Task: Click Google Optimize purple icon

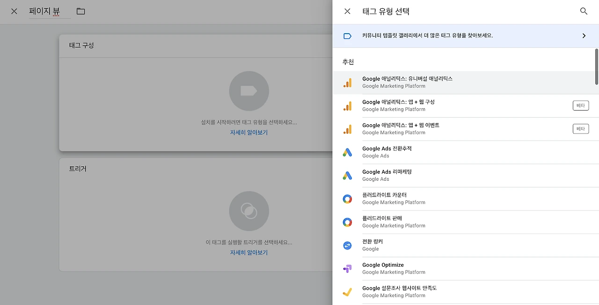Action: (347, 269)
